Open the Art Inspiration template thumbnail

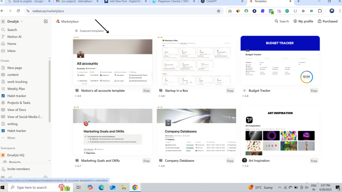[x=280, y=130]
